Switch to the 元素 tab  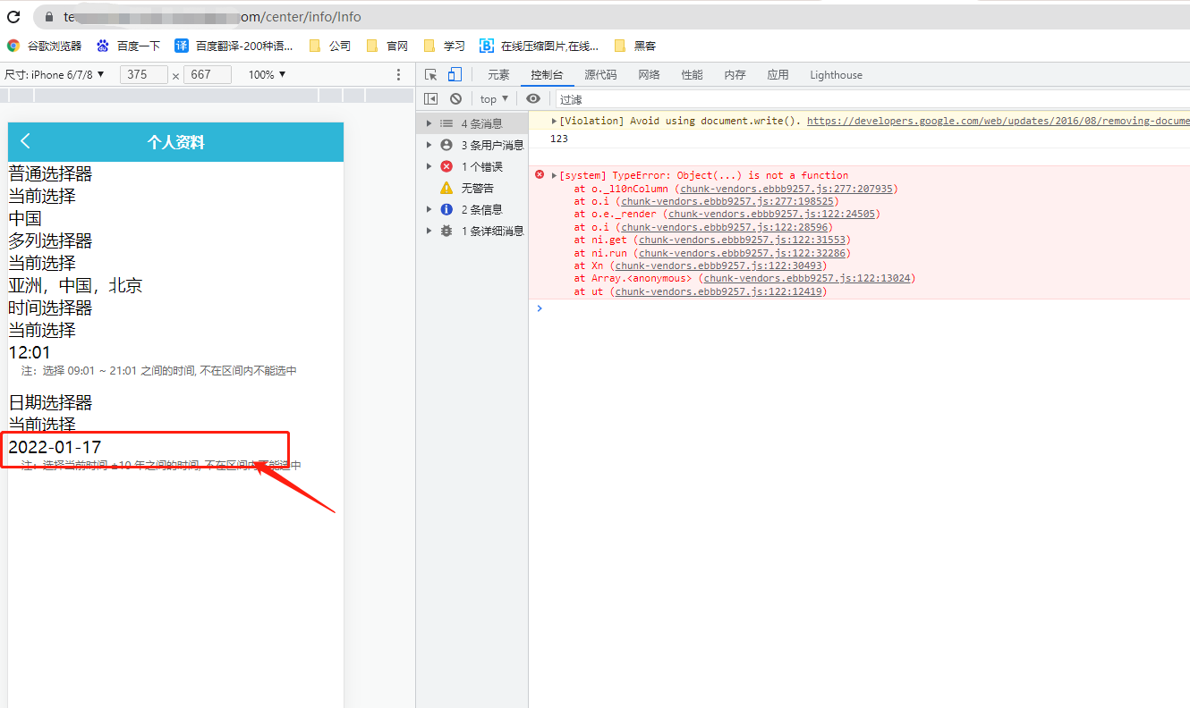point(498,75)
